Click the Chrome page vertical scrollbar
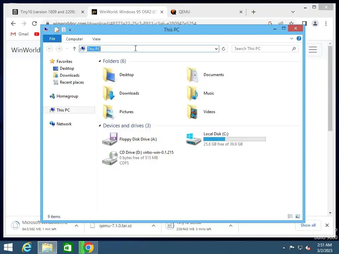Image resolution: width=339 pixels, height=254 pixels. (330, 88)
